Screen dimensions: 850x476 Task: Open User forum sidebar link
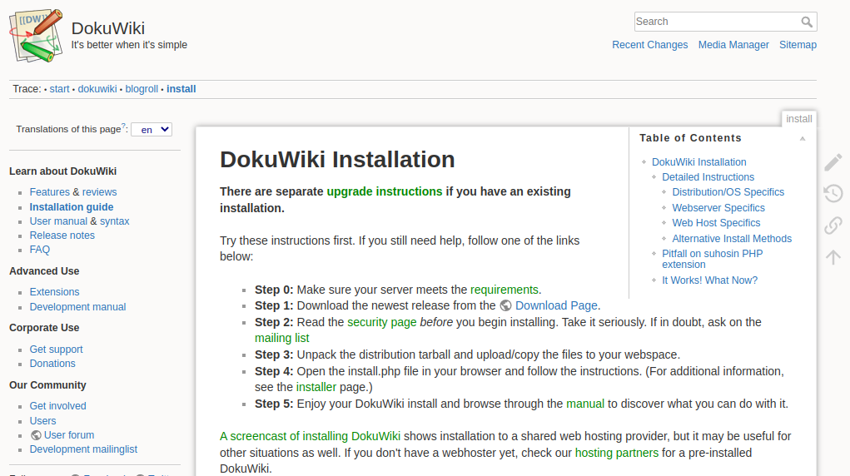(69, 434)
